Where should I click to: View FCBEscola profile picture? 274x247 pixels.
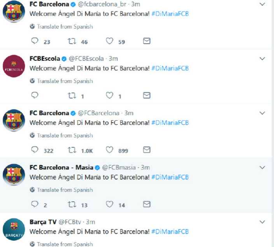(14, 66)
